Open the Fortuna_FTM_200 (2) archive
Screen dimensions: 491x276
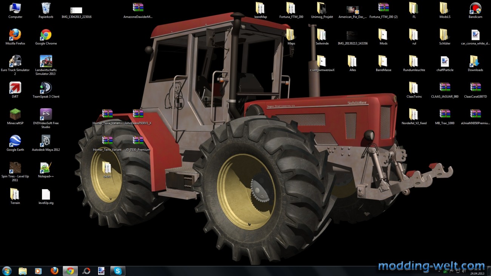click(x=383, y=10)
